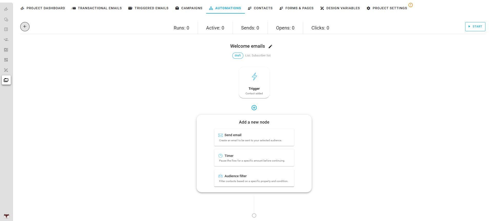Screen dimensions: 489x221
Task: Select the highlighted projects icon in sidebar
Action: tap(6, 80)
